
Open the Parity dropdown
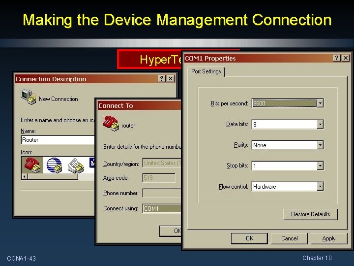[320, 145]
